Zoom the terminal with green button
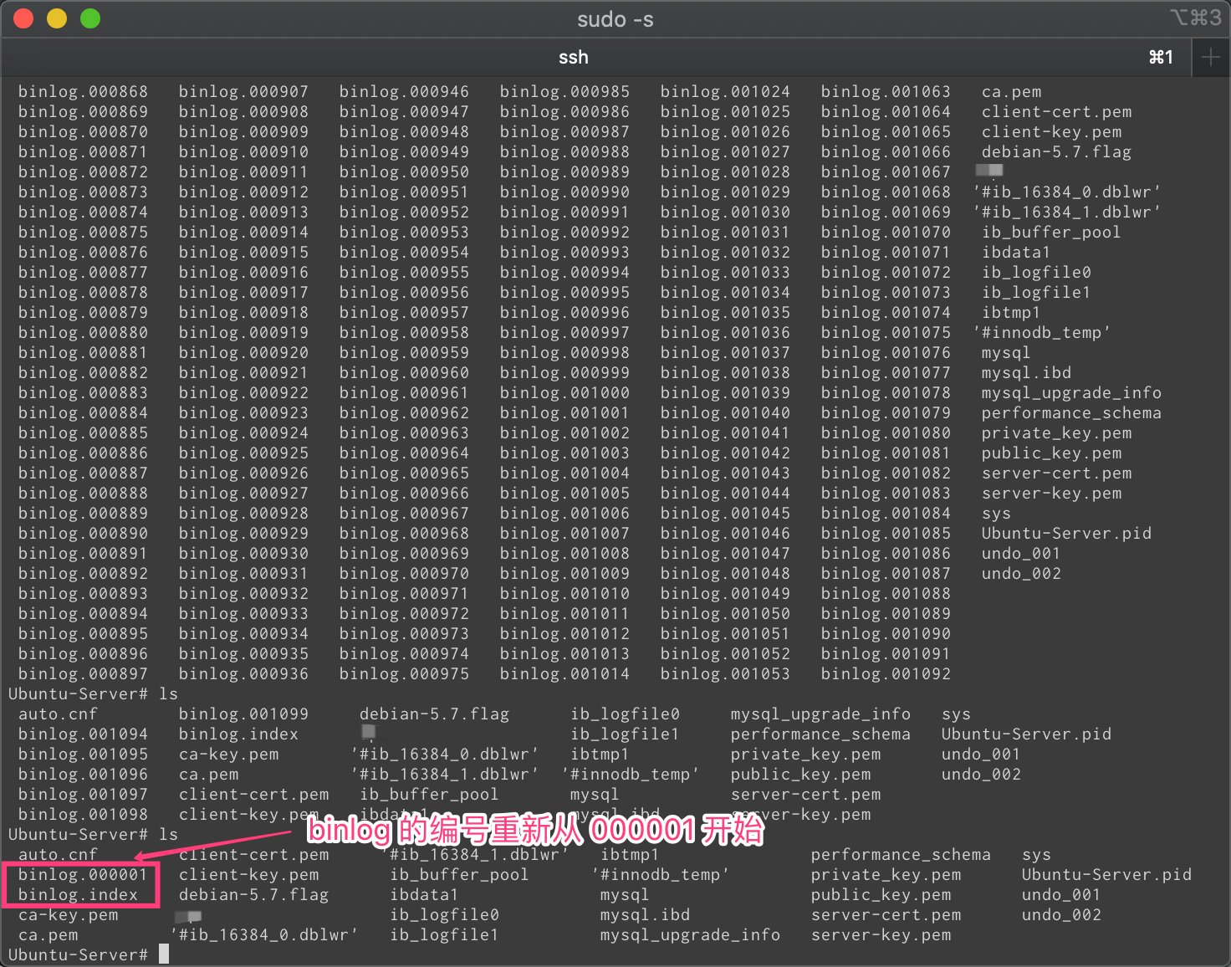The image size is (1231, 967). (90, 18)
